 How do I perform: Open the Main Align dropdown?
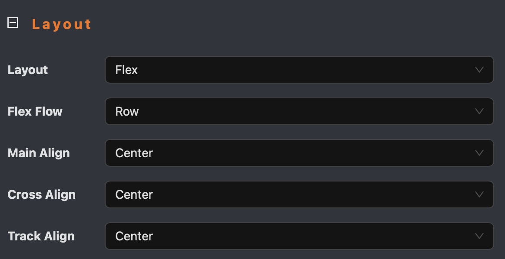[300, 153]
